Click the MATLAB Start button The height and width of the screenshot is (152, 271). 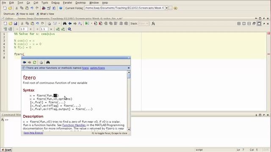pyautogui.click(x=6, y=150)
